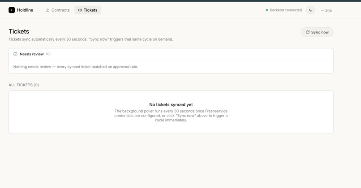The height and width of the screenshot is (188, 361).
Task: Click the Tickets page heading
Action: pyautogui.click(x=19, y=31)
